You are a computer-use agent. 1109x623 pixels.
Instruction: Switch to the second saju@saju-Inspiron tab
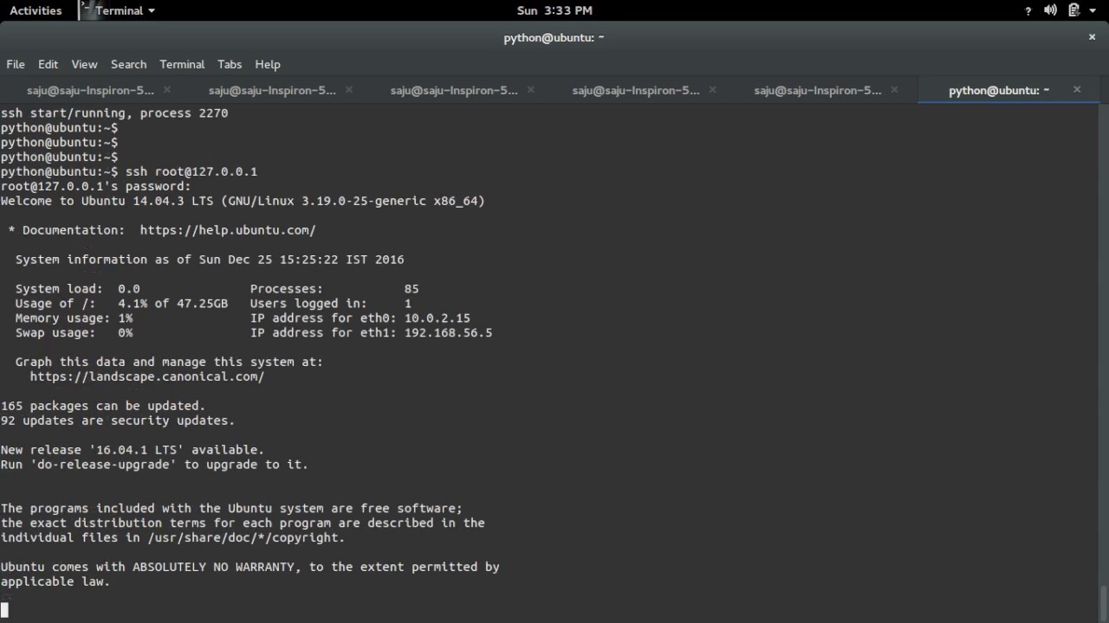coord(272,90)
